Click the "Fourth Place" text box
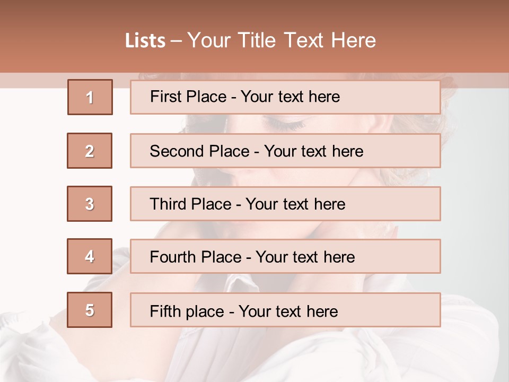The width and height of the screenshot is (509, 382). pos(285,256)
